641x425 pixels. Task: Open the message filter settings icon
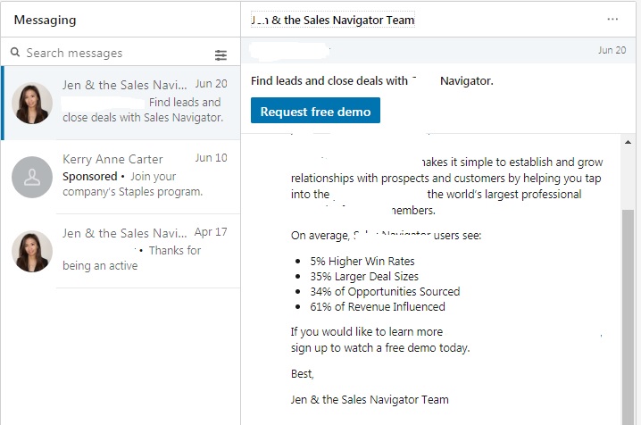[221, 55]
